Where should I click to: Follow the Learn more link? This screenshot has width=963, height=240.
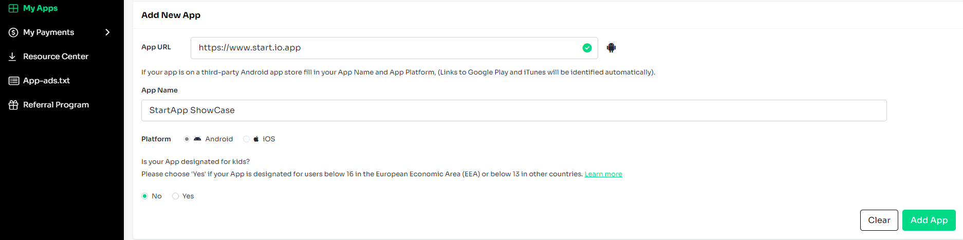pyautogui.click(x=603, y=174)
